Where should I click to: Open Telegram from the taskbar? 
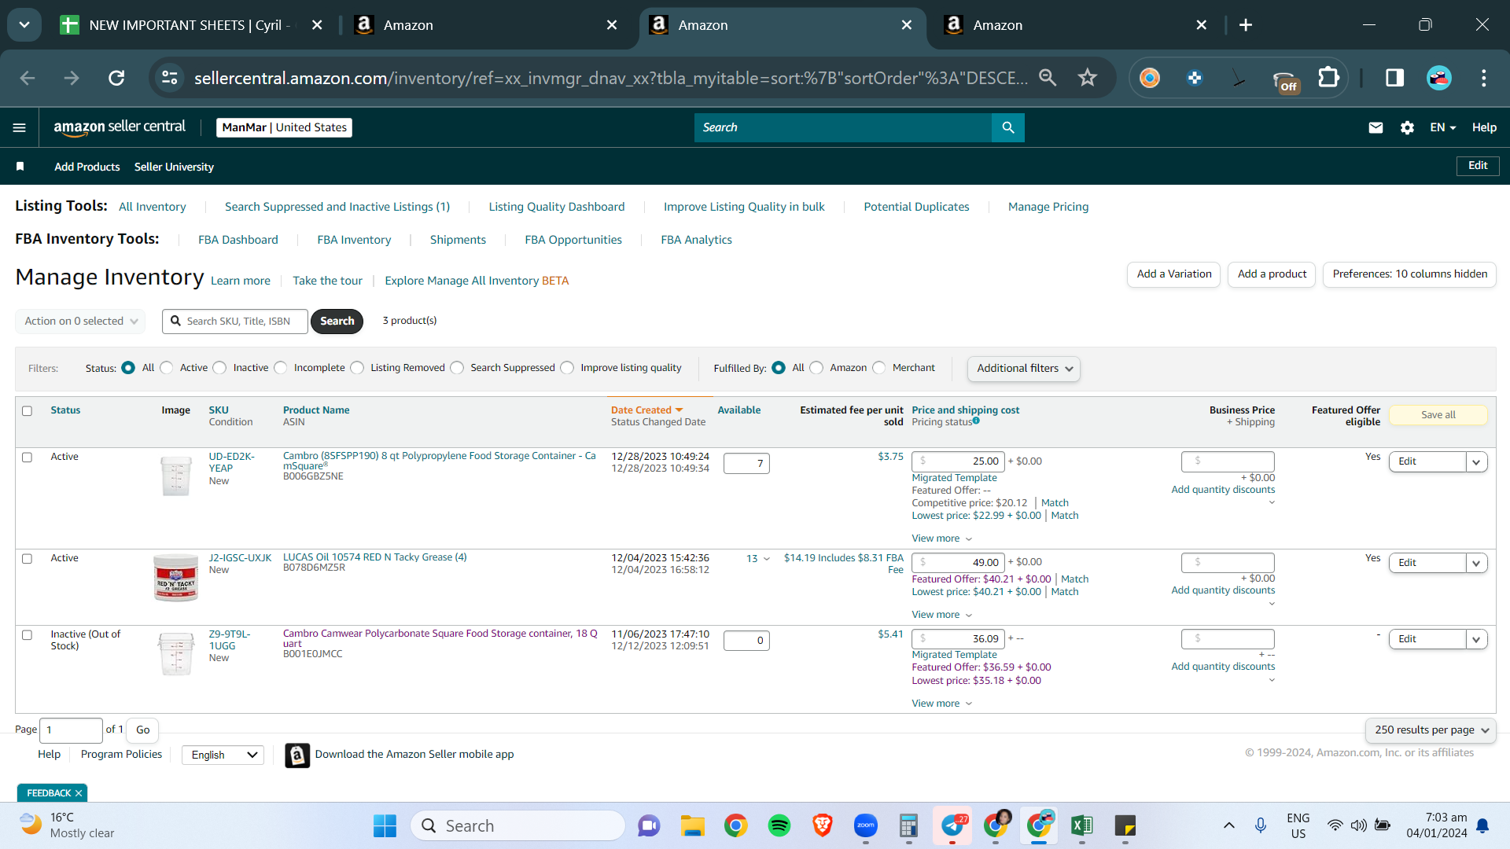[952, 825]
